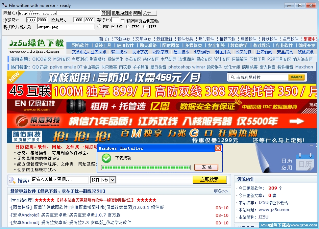Click the 枫信科技 logo icon
319x229 pixels.
pos(22,121)
